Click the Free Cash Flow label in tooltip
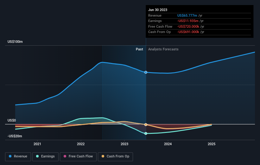This screenshot has height=165, width=260. click(x=160, y=26)
